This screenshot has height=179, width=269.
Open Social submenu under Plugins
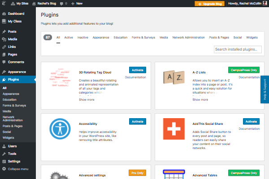(x=7, y=132)
